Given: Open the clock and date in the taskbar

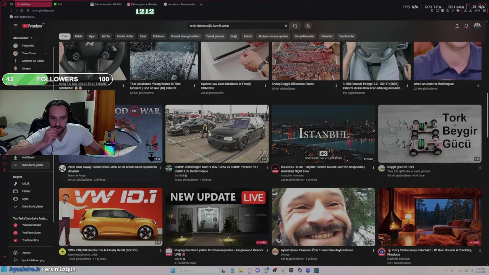Looking at the screenshot, I should (481, 270).
